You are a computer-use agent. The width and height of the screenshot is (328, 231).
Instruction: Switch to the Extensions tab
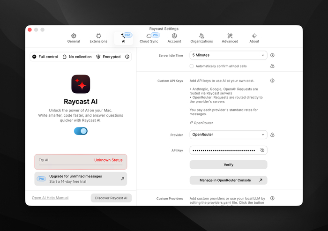98,38
